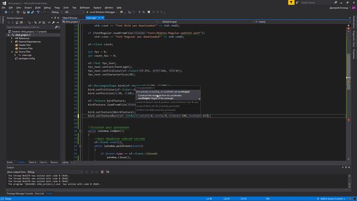Image resolution: width=357 pixels, height=201 pixels.
Task: Click the Solution Explorer Home icon
Action: 17,22
